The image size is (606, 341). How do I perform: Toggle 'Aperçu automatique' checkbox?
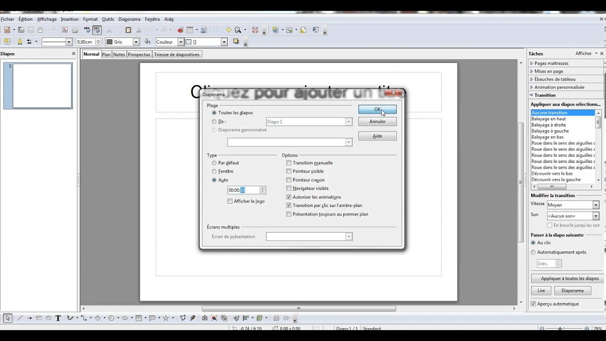tap(534, 304)
